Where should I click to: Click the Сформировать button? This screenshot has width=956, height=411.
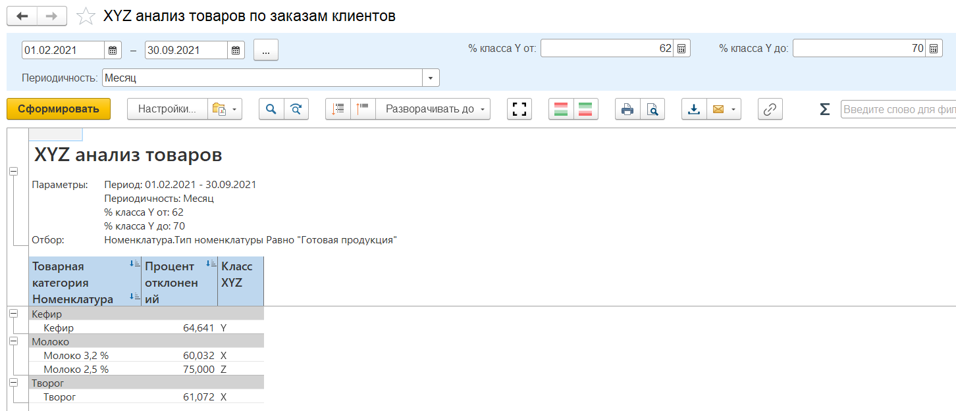[59, 109]
